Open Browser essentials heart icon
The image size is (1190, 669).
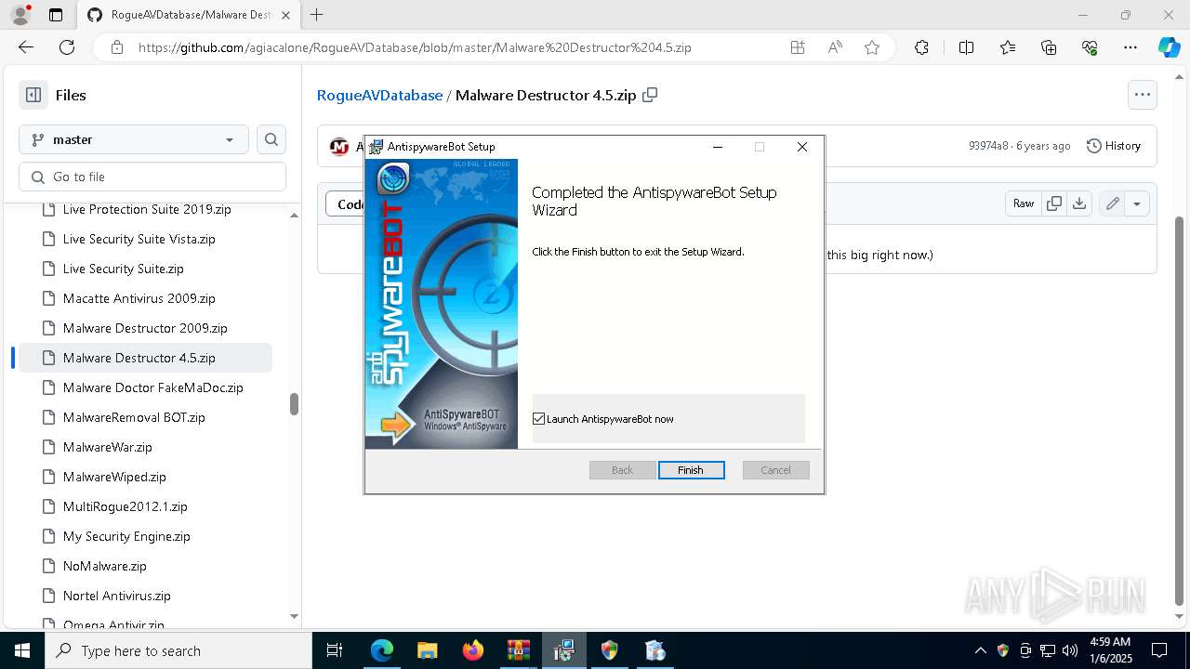pos(1090,47)
